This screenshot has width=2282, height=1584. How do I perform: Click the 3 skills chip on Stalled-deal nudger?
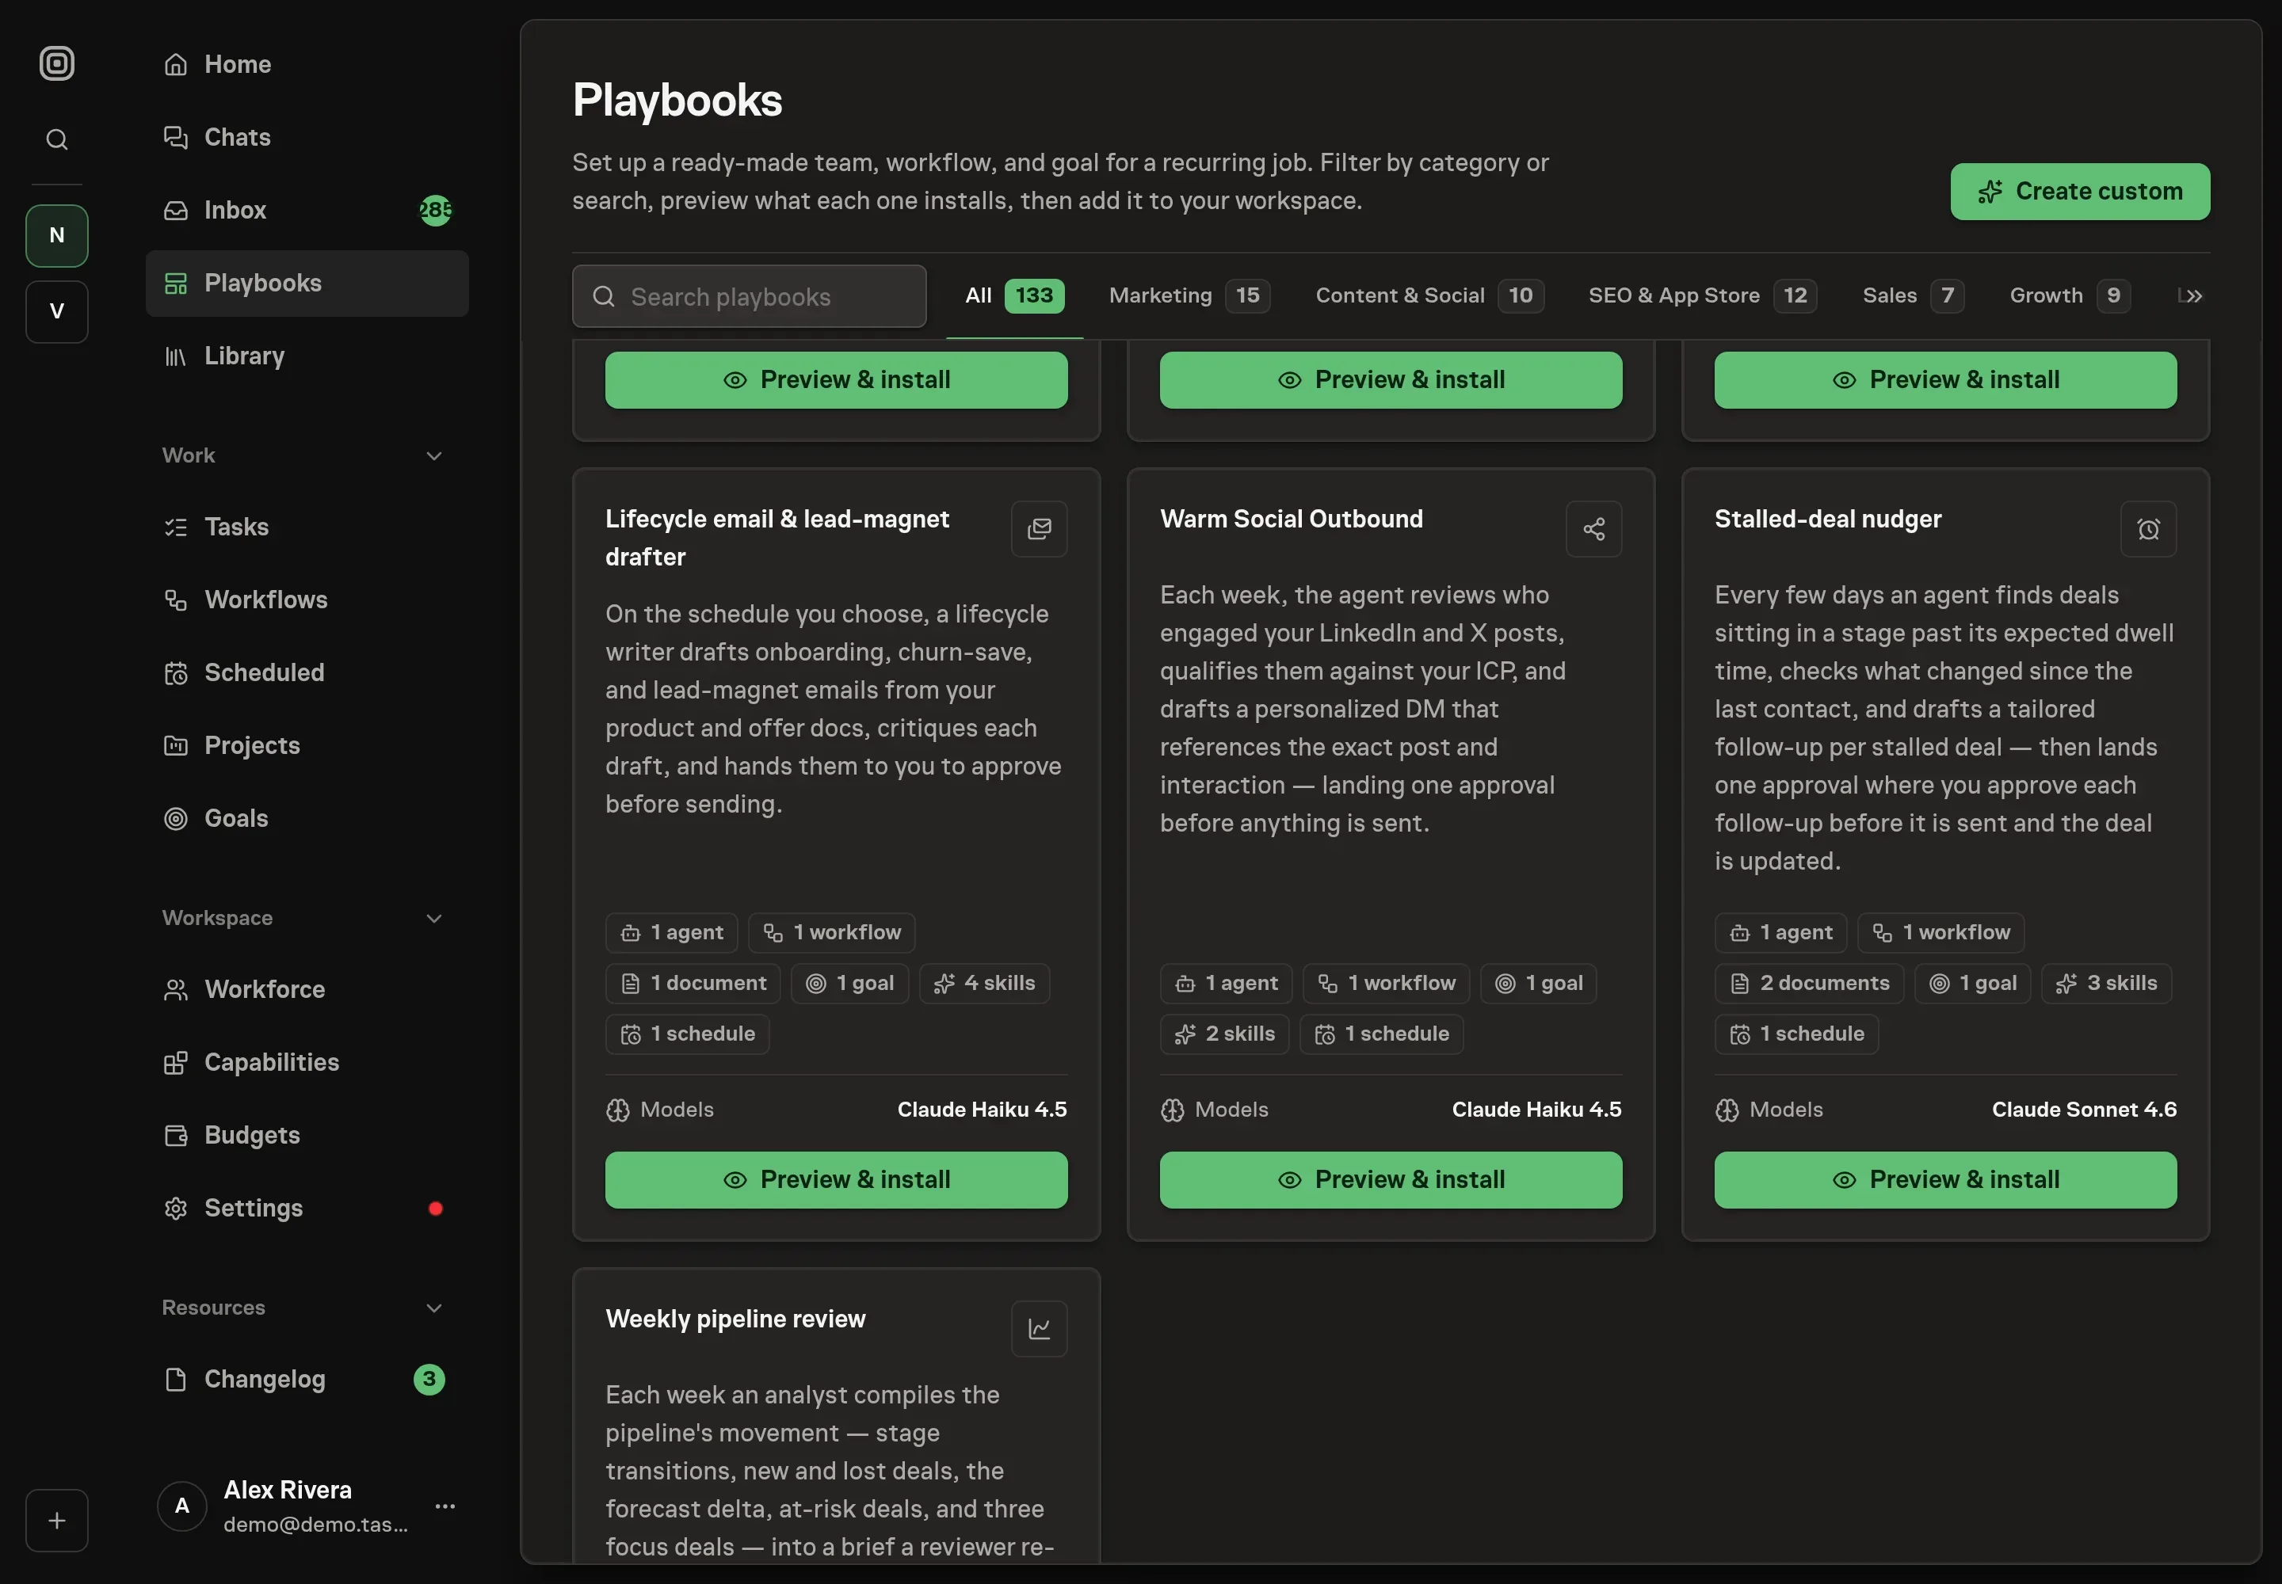pyautogui.click(x=2106, y=984)
